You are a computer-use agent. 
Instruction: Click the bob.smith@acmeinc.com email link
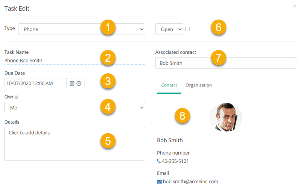pos(190,181)
